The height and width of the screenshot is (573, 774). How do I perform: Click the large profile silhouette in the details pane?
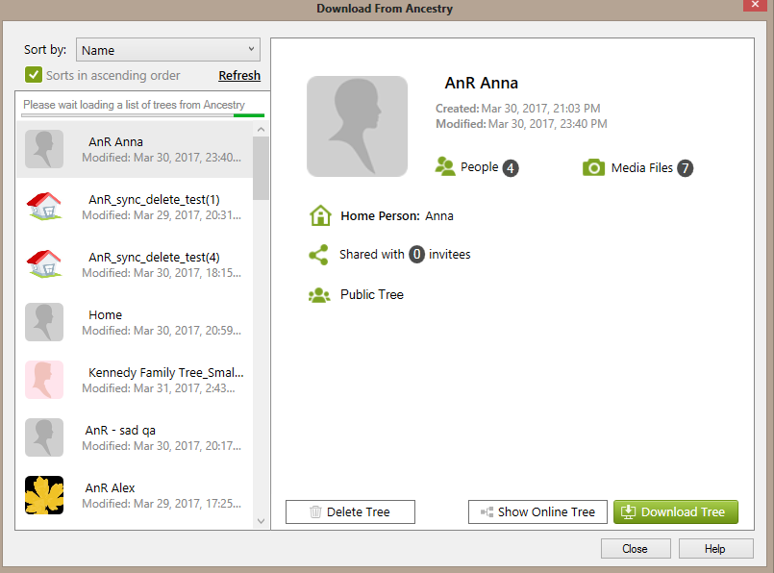tap(358, 126)
